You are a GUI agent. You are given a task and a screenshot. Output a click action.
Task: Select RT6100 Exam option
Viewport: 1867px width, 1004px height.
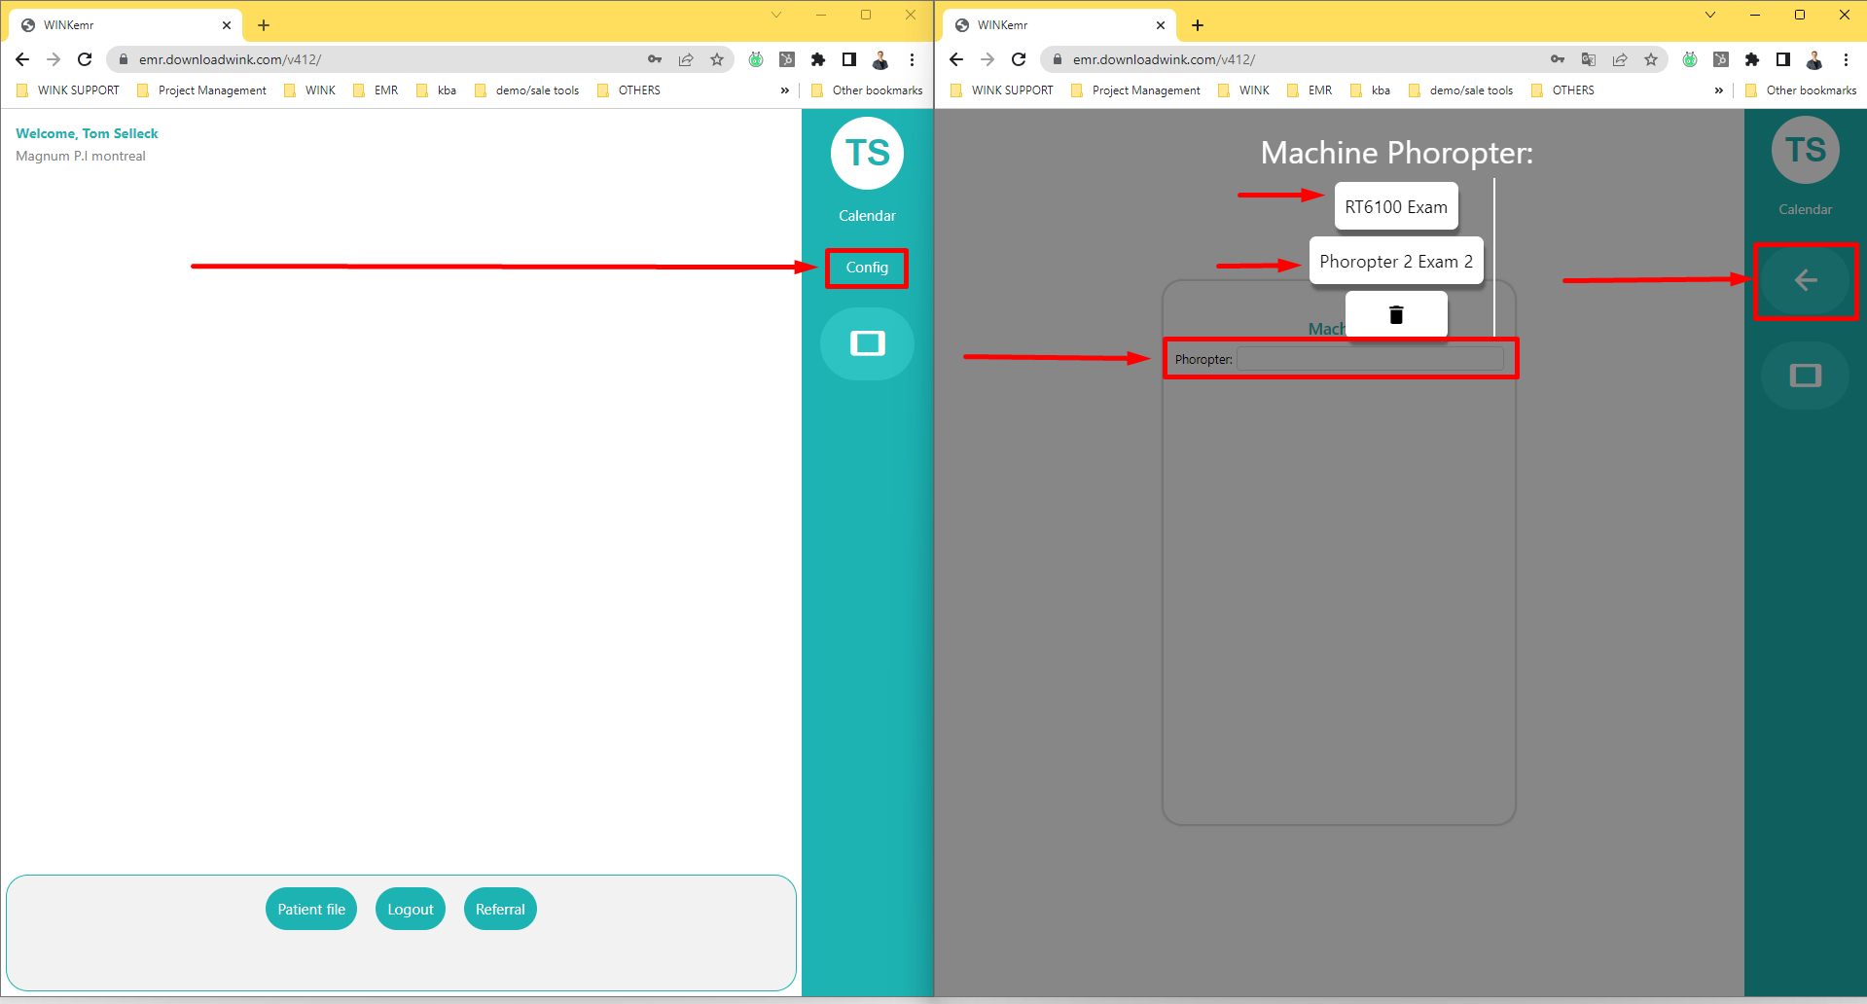pyautogui.click(x=1396, y=206)
